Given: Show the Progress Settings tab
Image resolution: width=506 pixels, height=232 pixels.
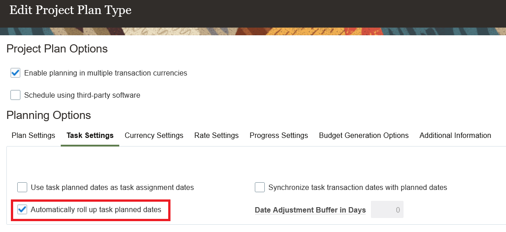Looking at the screenshot, I should pos(279,136).
